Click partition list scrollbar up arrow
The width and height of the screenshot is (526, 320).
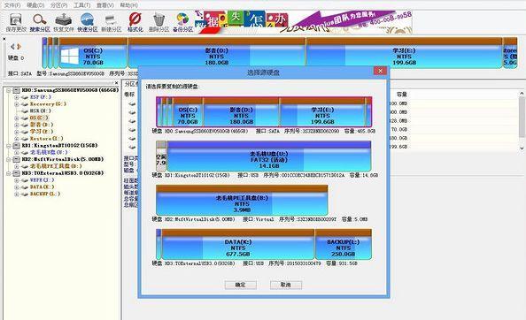(522, 94)
